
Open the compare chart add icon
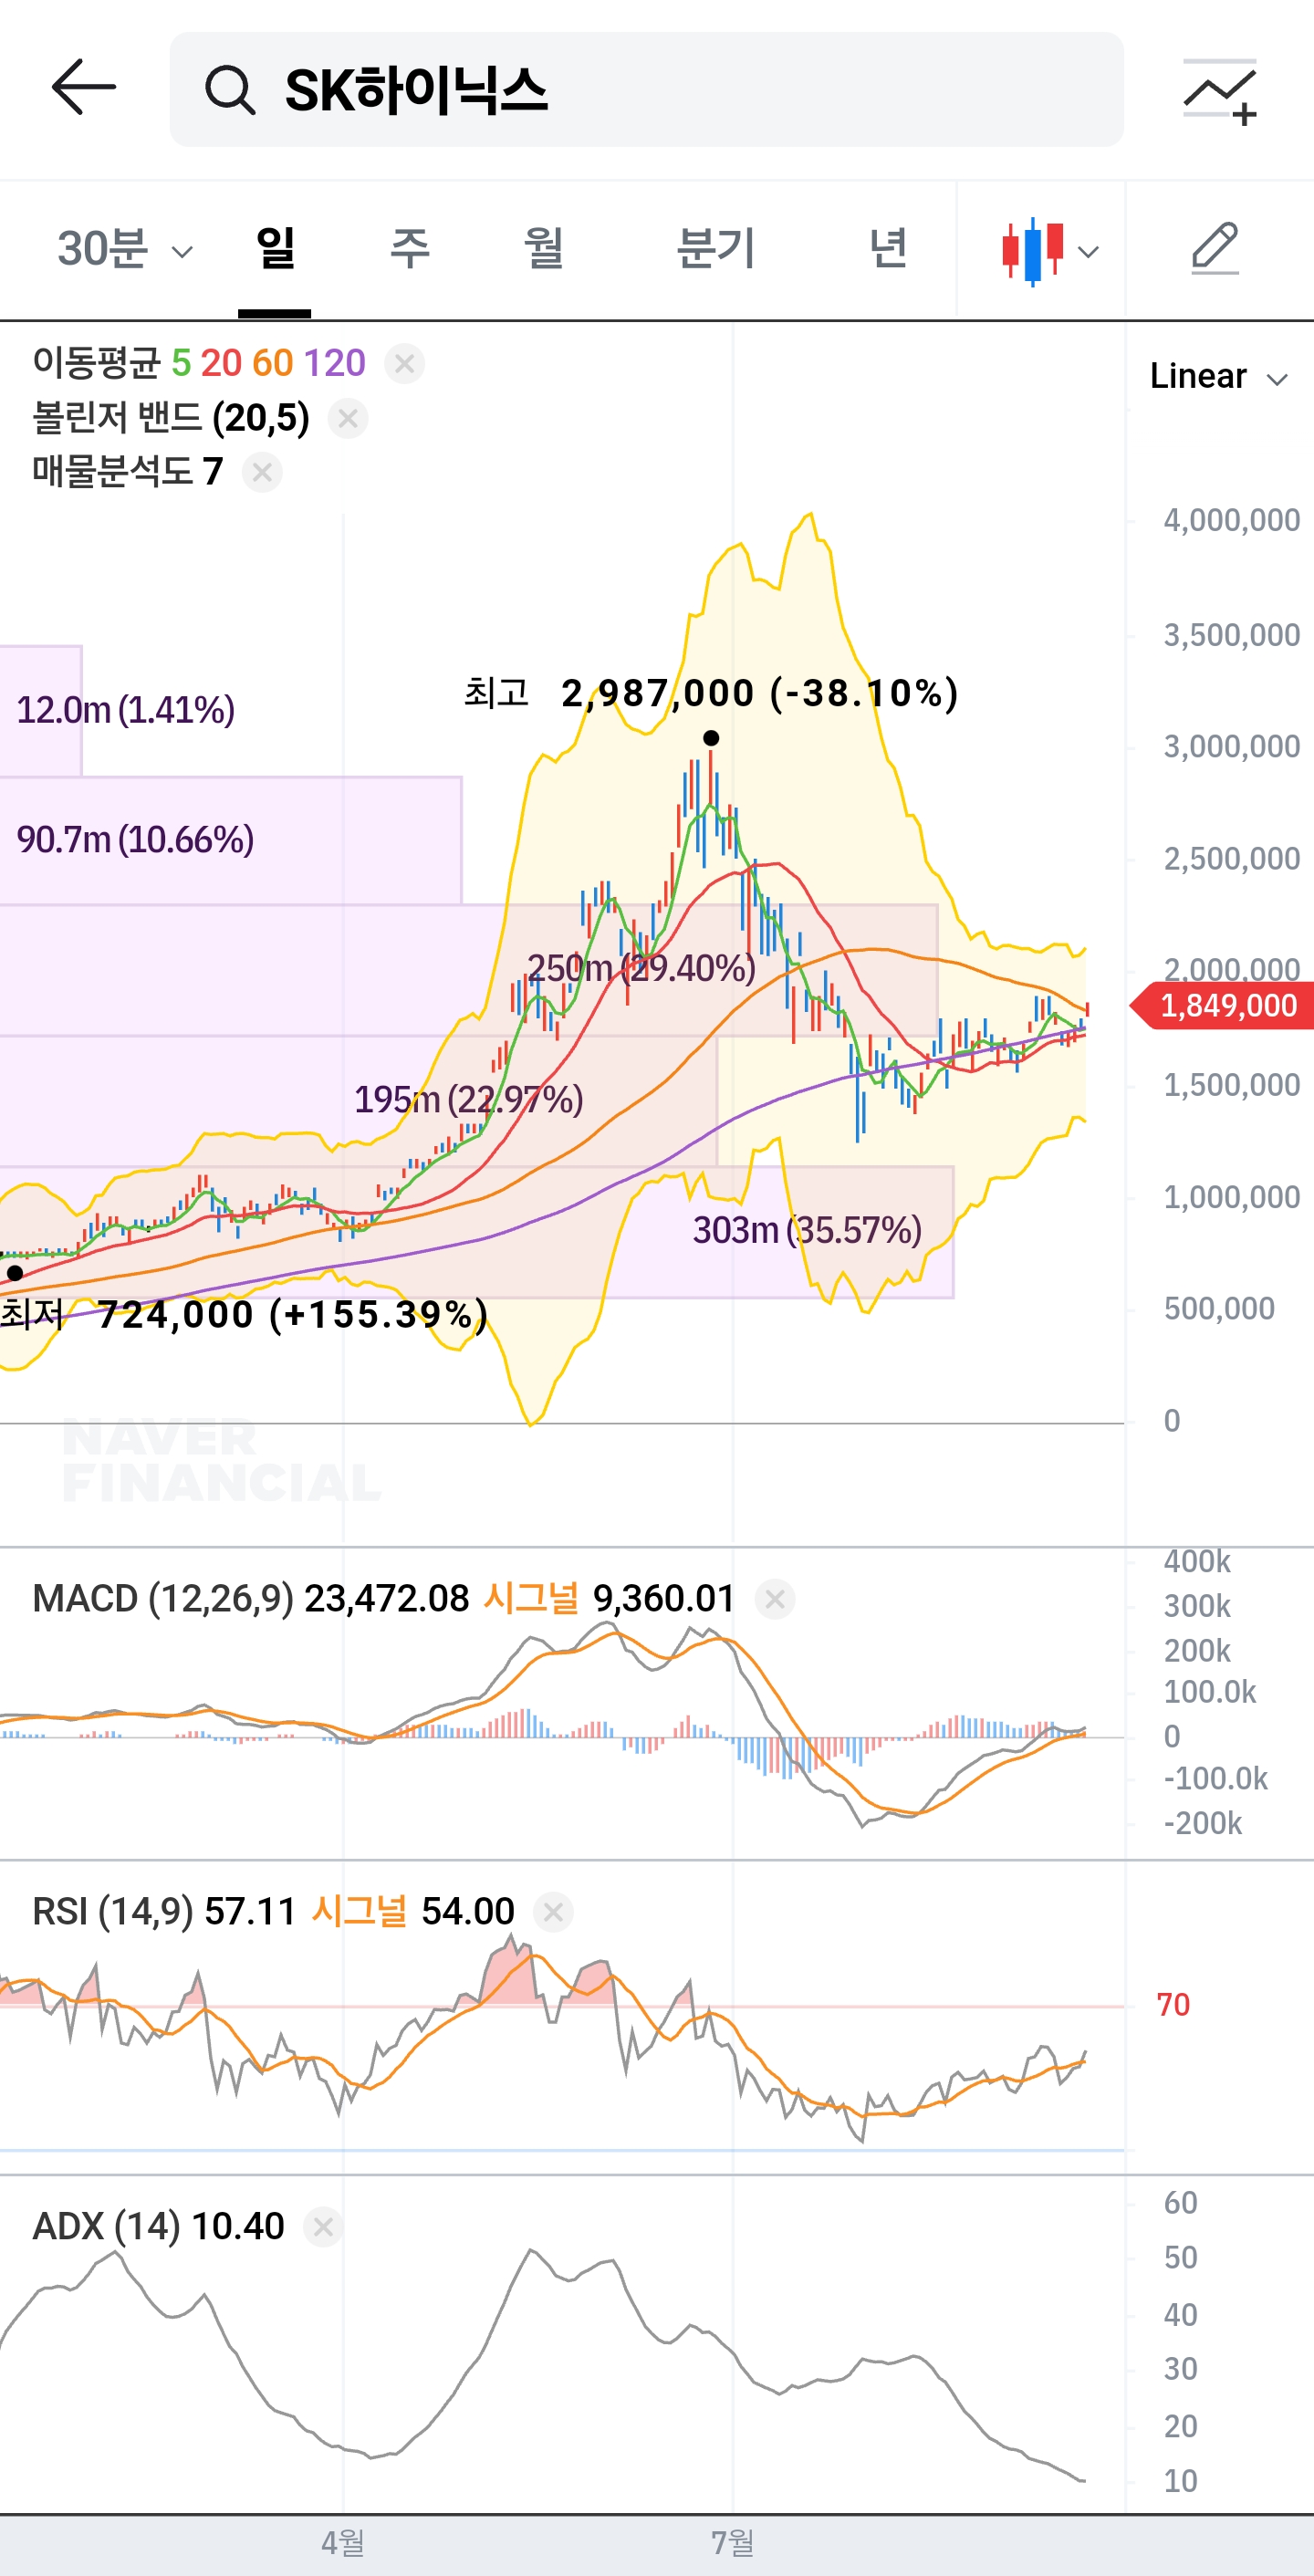click(x=1220, y=91)
